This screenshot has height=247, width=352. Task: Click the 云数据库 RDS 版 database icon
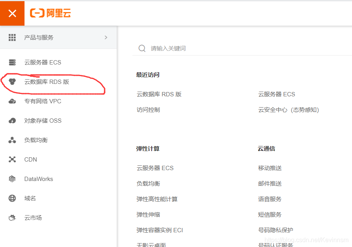[12, 82]
